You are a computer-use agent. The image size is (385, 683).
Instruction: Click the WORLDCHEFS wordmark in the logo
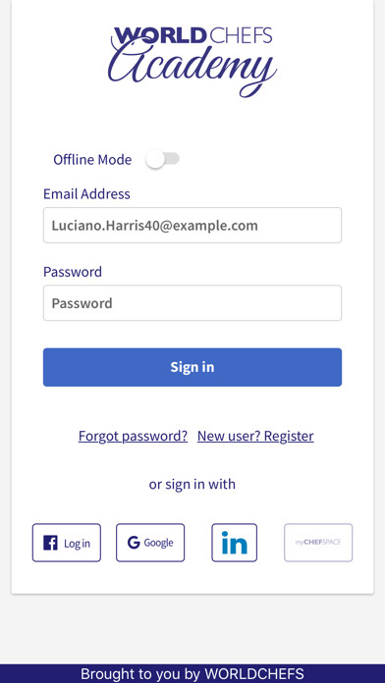(x=192, y=35)
